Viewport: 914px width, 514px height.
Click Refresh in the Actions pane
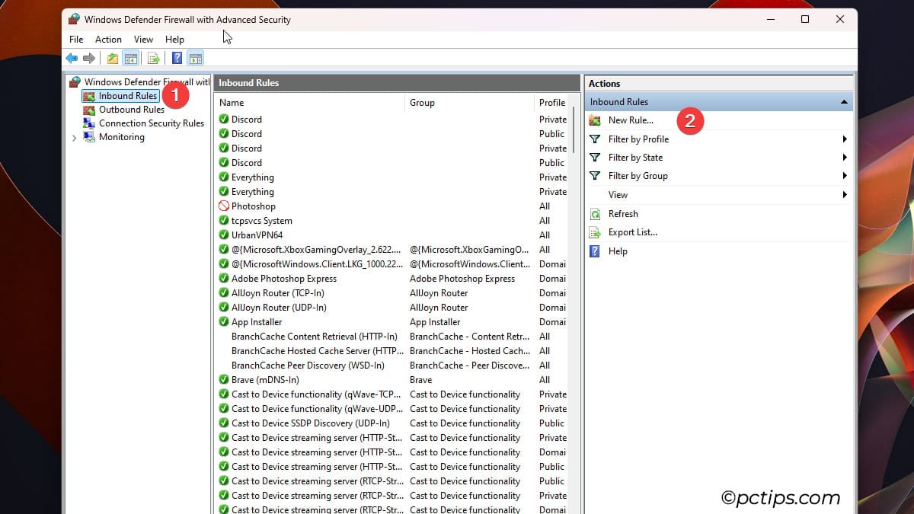(x=623, y=214)
